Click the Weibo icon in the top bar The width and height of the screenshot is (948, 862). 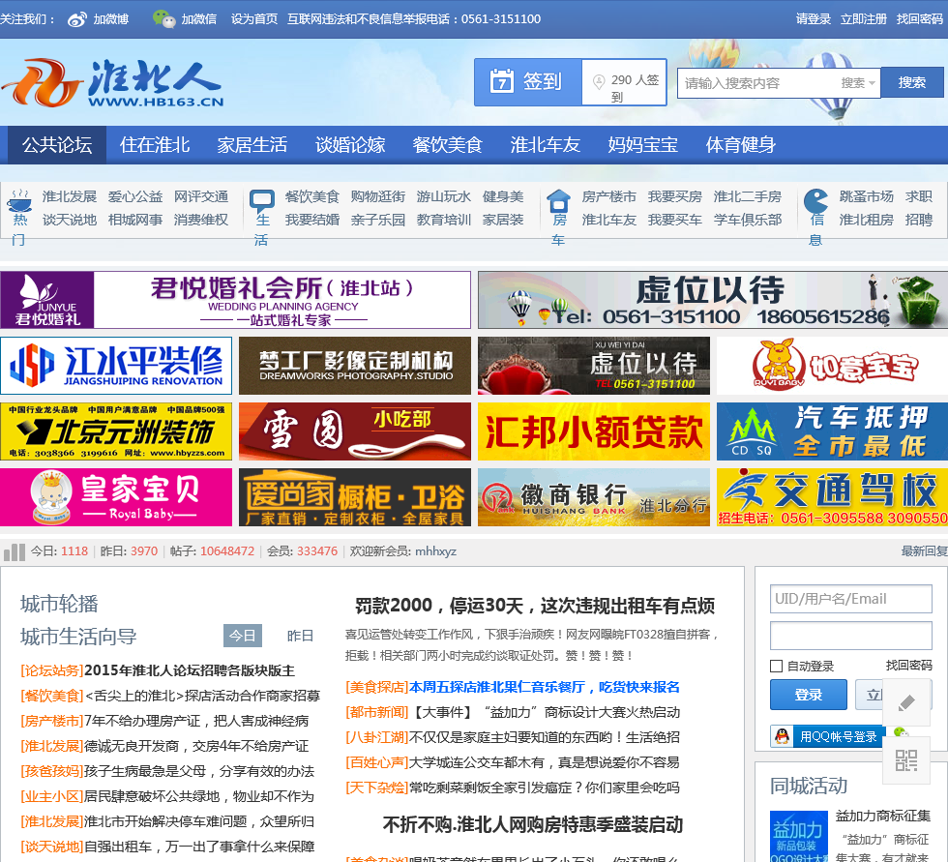pos(77,19)
